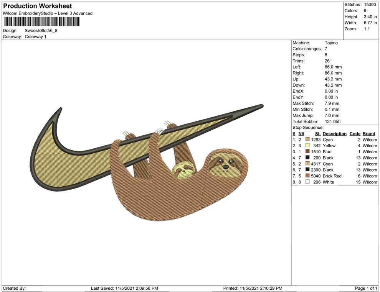Click the Right value '86.0 mm'
The height and width of the screenshot is (292, 380).
pyautogui.click(x=333, y=73)
